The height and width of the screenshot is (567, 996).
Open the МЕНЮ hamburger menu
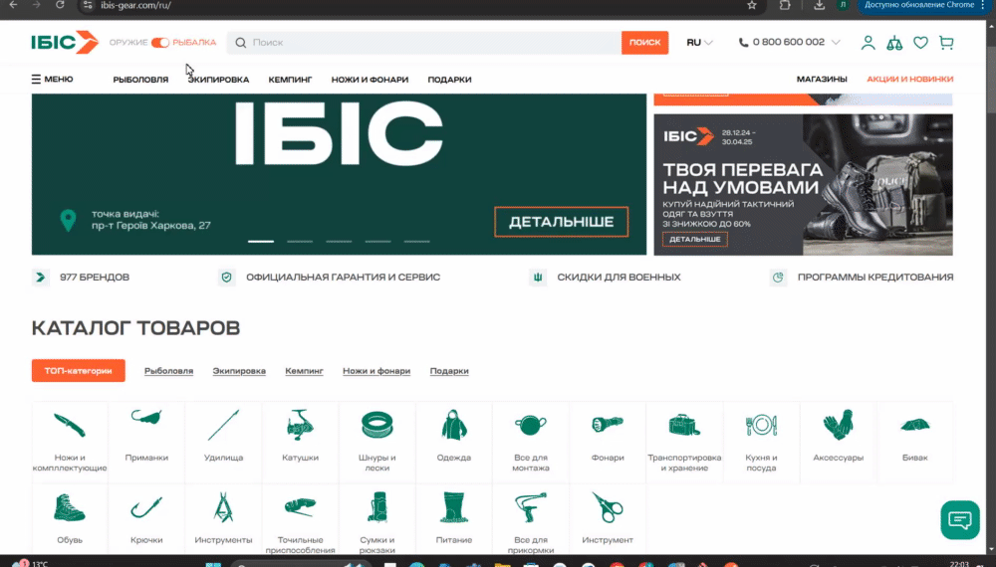pyautogui.click(x=52, y=80)
